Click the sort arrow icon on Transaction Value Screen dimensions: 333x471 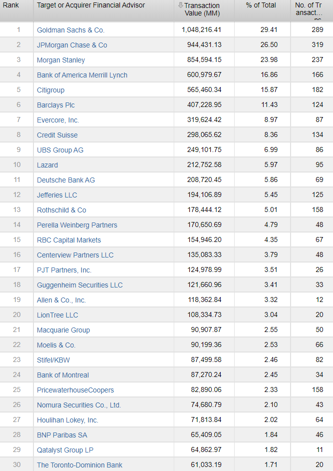click(181, 5)
